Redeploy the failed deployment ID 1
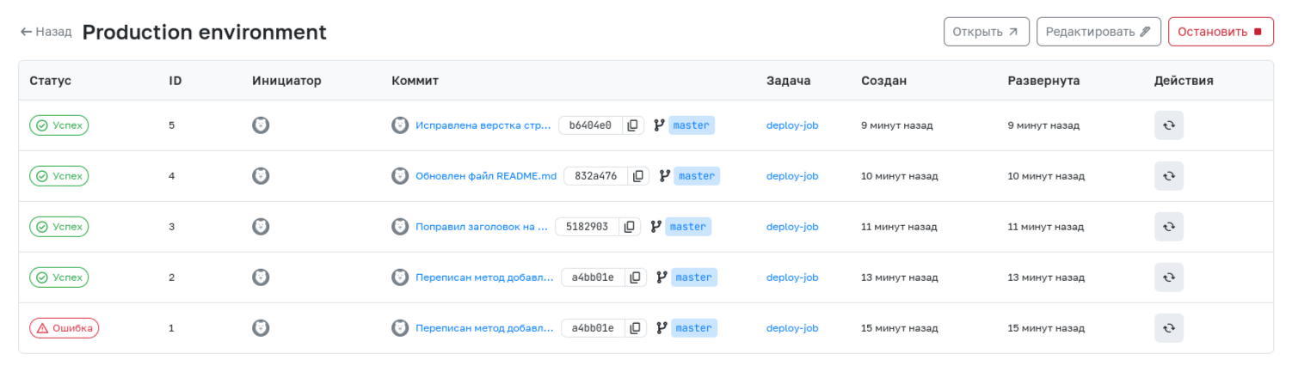The width and height of the screenshot is (1292, 366). (1169, 328)
